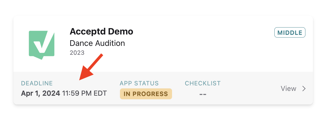Click the CHECKLIST label

pyautogui.click(x=203, y=83)
